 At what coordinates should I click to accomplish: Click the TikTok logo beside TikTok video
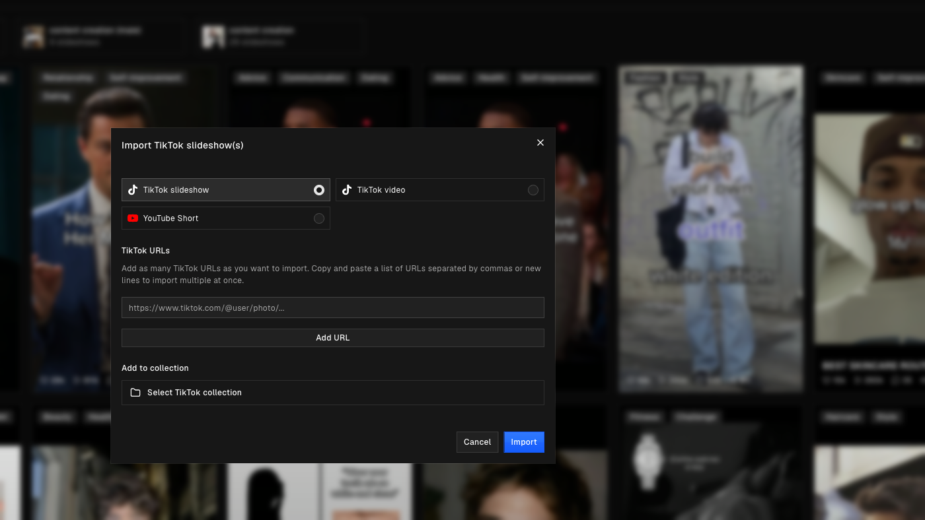347,190
